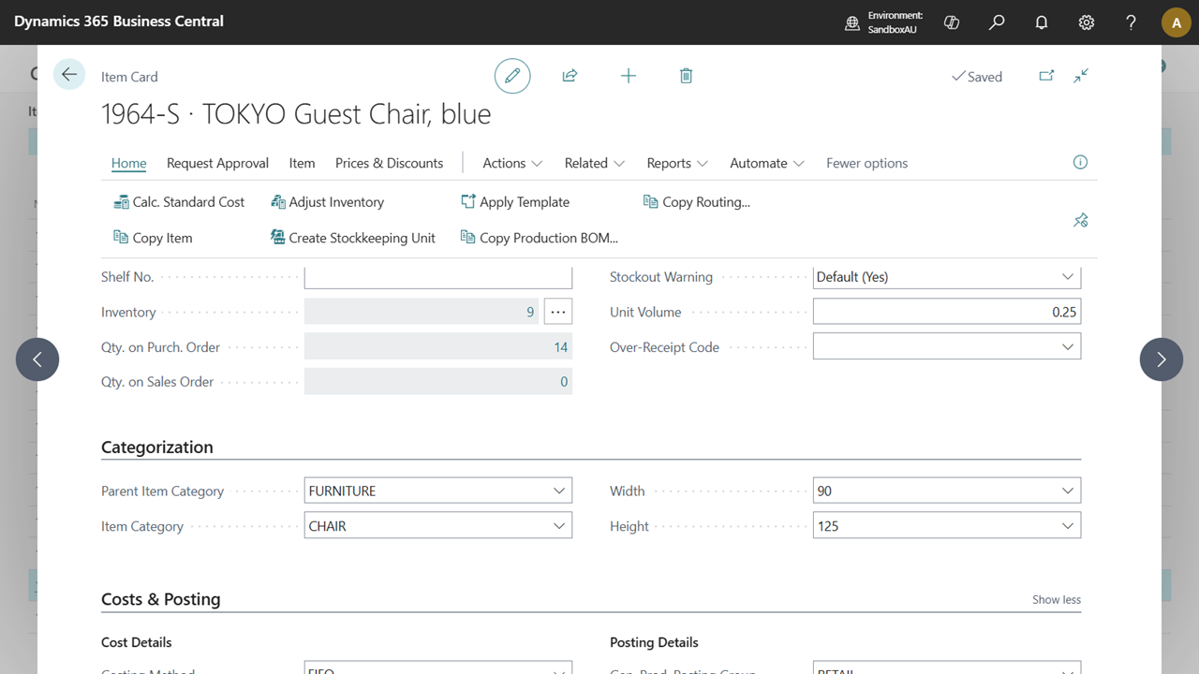Viewport: 1199px width, 674px height.
Task: Pin the action bar with pin icon
Action: pos(1080,220)
